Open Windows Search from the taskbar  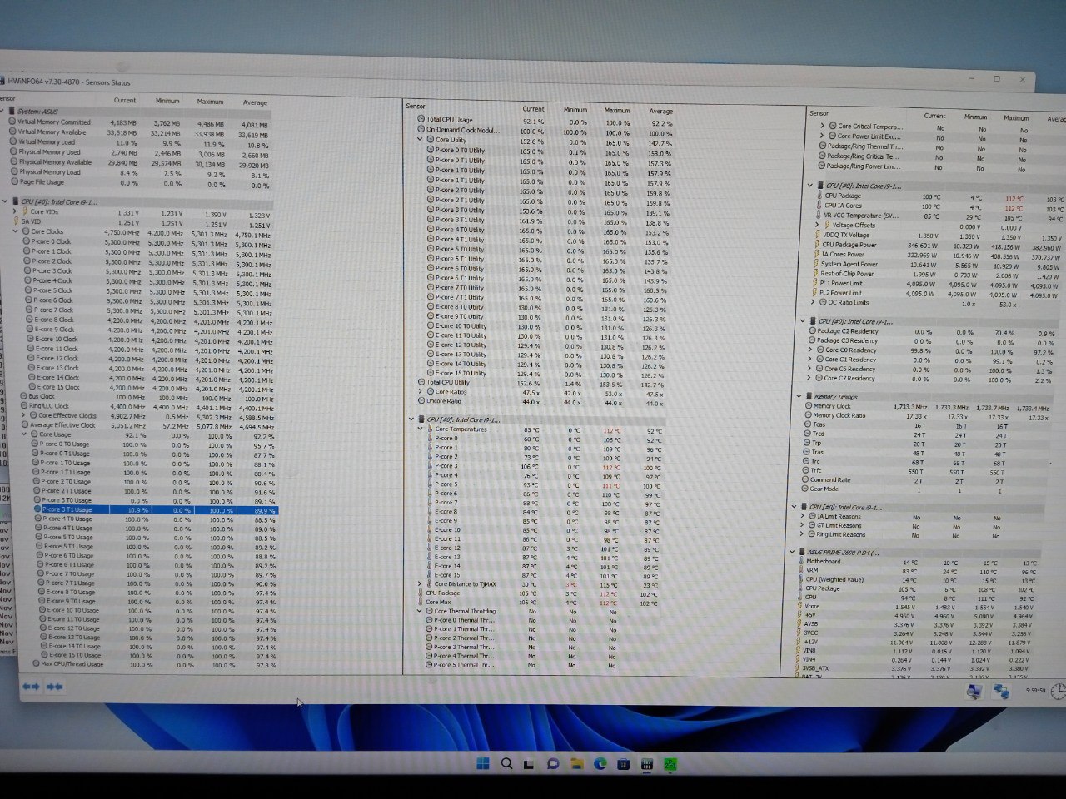[x=506, y=763]
